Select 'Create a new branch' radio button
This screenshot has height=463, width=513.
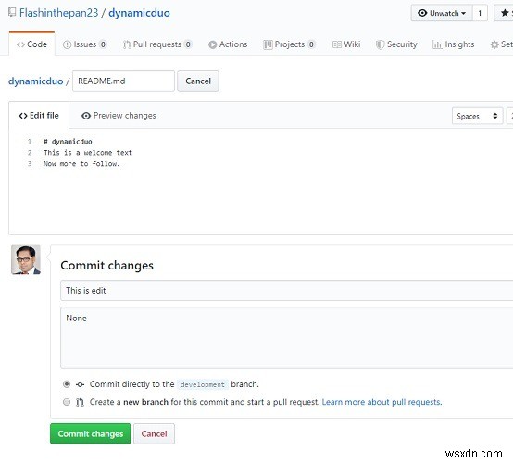(67, 402)
